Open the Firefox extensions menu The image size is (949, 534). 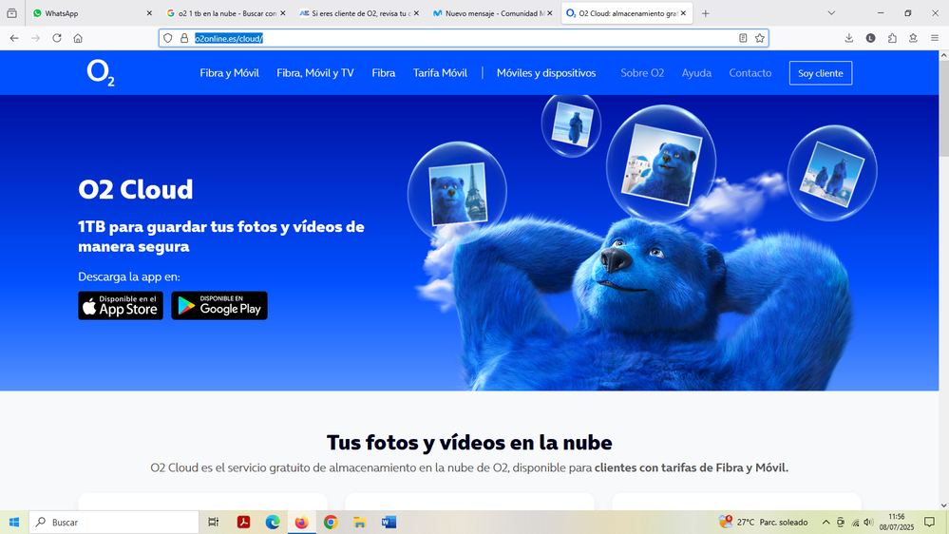click(892, 38)
